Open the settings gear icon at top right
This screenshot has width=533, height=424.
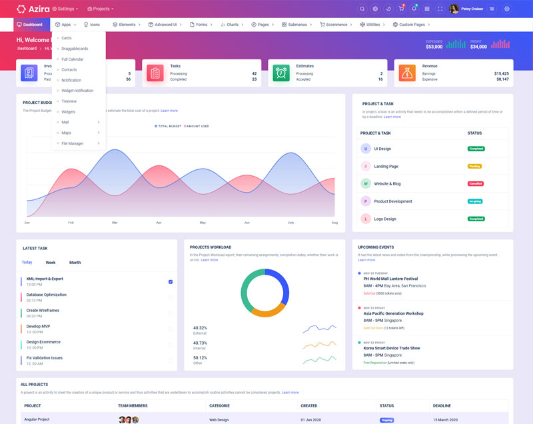tap(507, 9)
